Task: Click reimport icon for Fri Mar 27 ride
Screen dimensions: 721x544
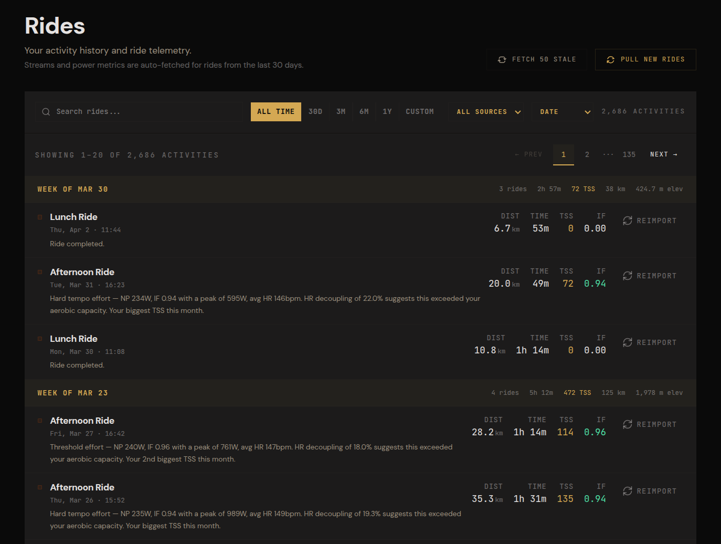Action: [627, 424]
